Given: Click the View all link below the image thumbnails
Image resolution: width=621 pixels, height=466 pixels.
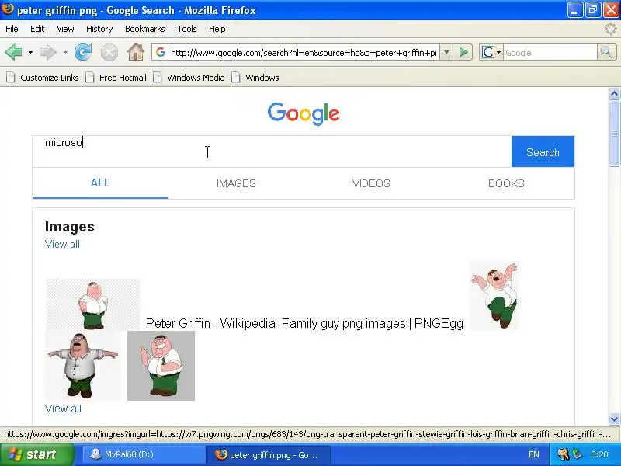Looking at the screenshot, I should (x=63, y=409).
